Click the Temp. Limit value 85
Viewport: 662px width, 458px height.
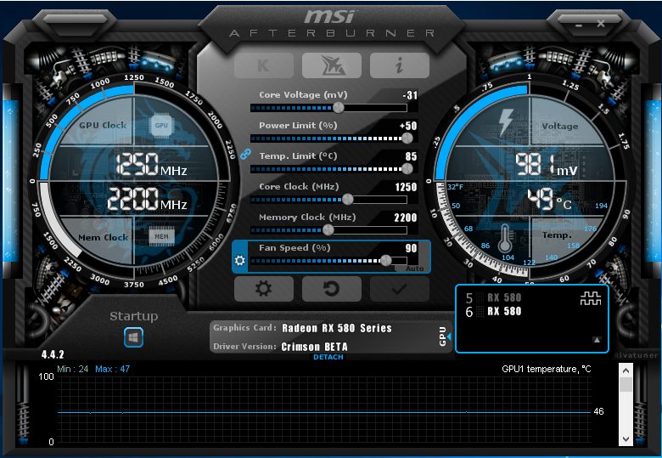click(412, 156)
